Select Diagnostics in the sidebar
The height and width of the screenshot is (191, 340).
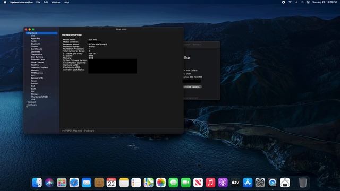[x=37, y=54]
